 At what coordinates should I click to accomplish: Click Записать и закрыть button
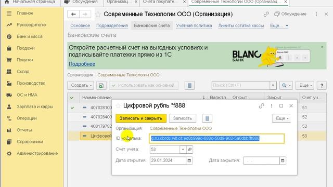[x=141, y=118]
